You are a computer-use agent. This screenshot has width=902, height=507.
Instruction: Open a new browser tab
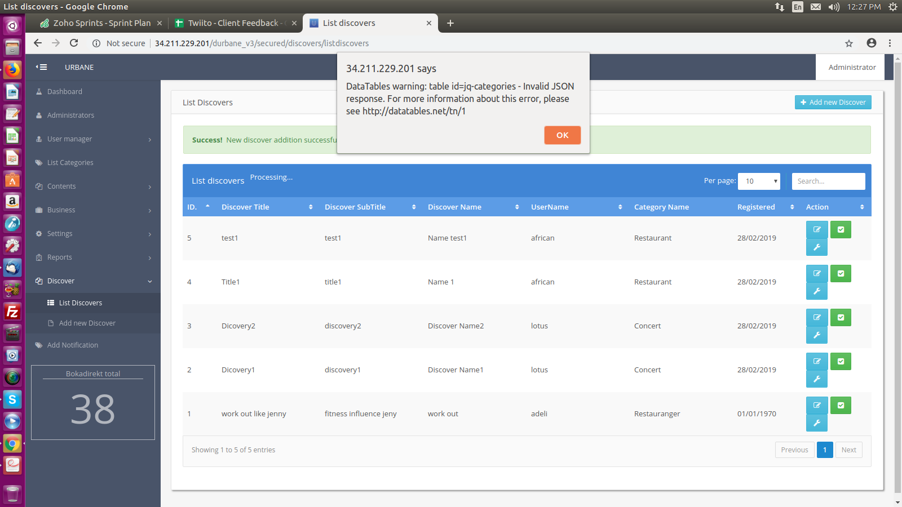coord(450,23)
